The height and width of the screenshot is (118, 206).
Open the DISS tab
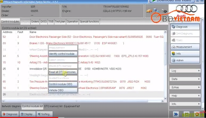point(44,22)
